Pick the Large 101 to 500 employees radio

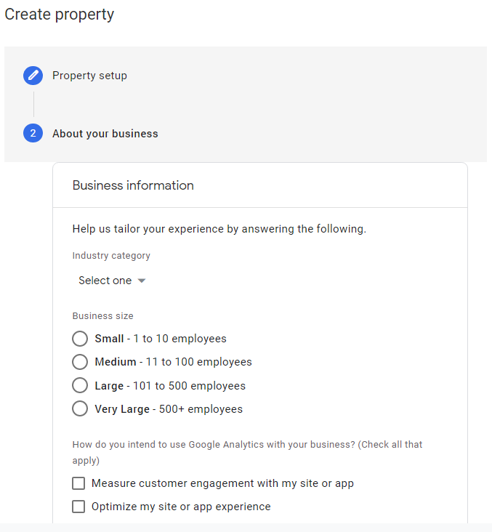point(80,386)
